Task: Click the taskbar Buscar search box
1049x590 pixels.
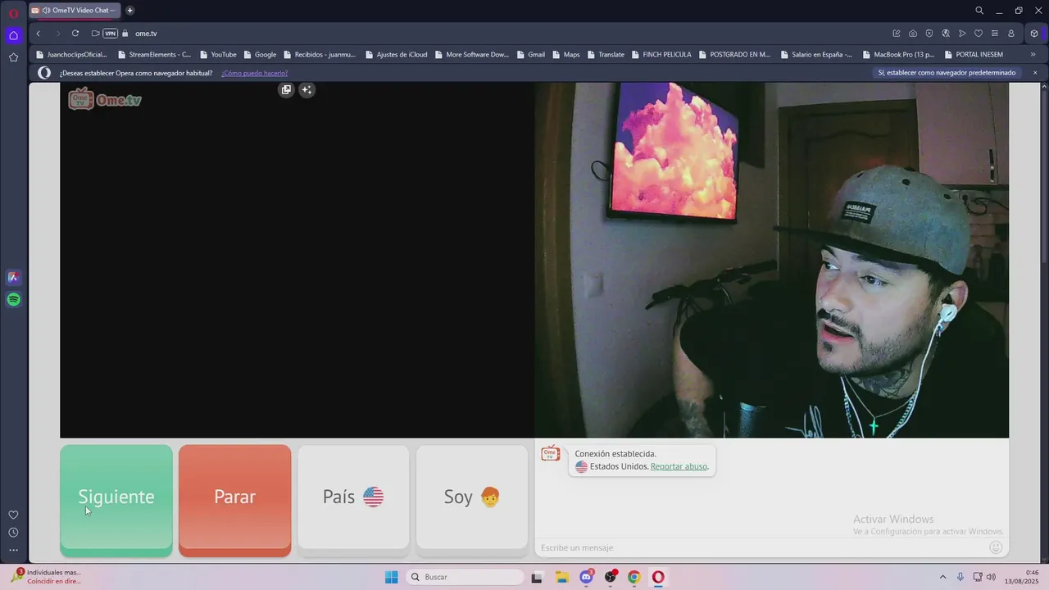Action: [x=465, y=577]
